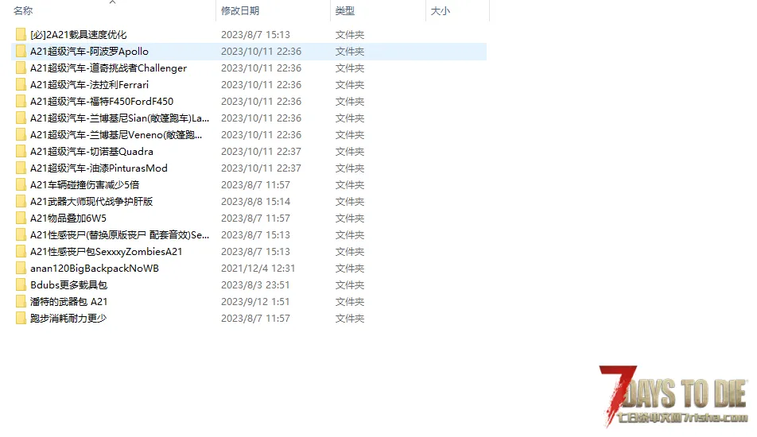
Task: Click the A21性感丧尸包SexxxyZombiesA21 folder name
Action: 107,252
